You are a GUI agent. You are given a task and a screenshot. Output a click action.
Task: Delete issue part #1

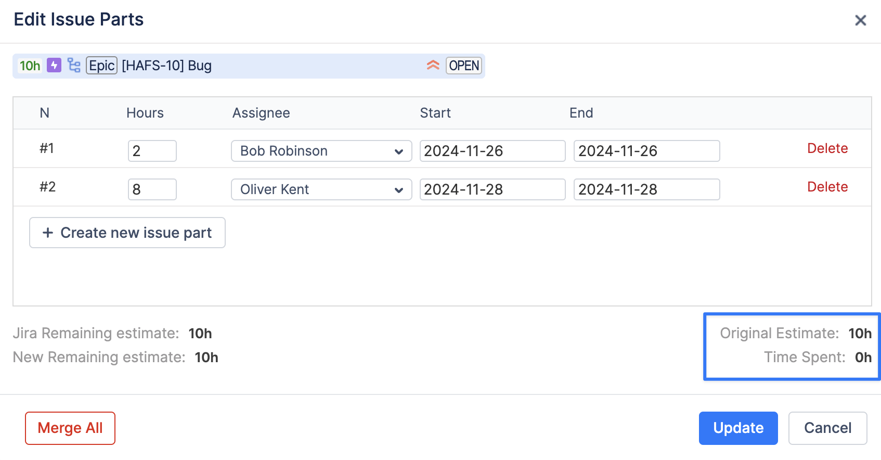tap(827, 148)
